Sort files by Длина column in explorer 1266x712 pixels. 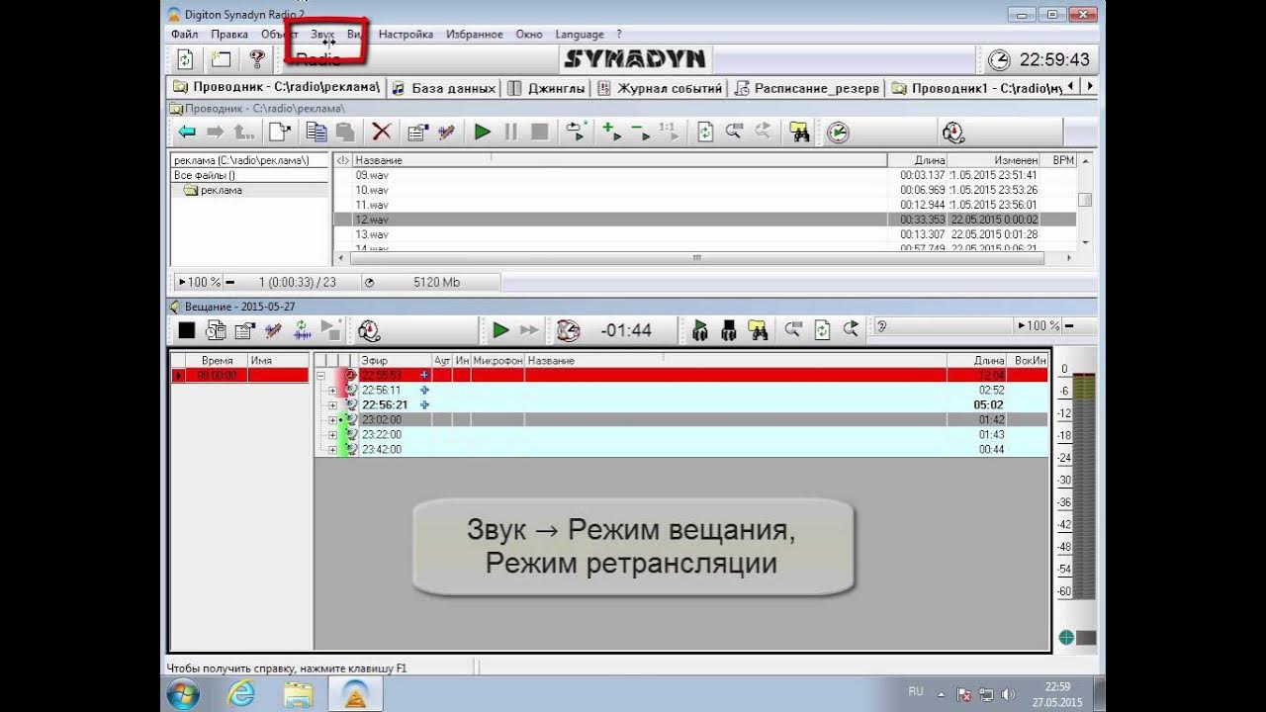pos(918,160)
